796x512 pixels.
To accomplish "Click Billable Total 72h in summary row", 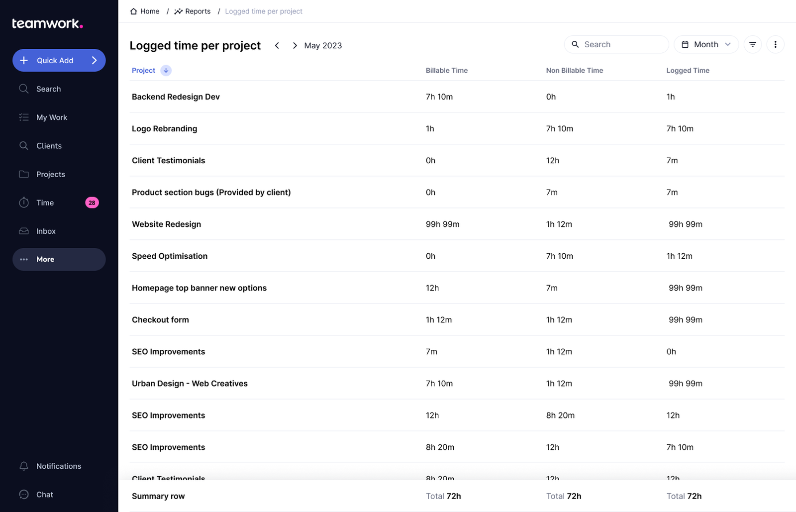I will (443, 496).
